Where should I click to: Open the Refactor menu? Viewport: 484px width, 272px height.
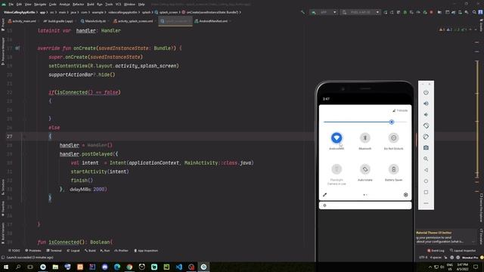78,5
